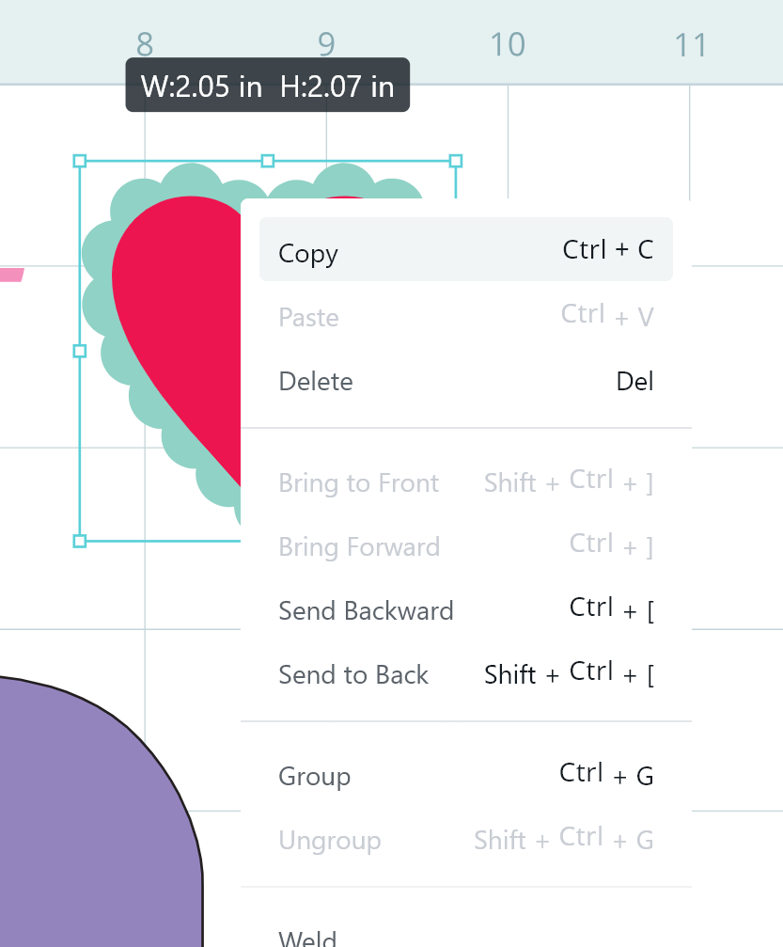Viewport: 783px width, 947px height.
Task: Choose Send to Back option
Action: (353, 675)
